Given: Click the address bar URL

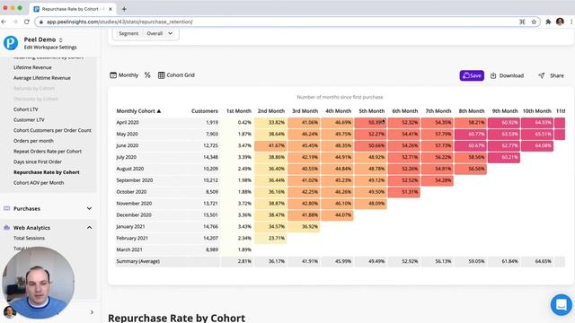Looking at the screenshot, I should (119, 22).
